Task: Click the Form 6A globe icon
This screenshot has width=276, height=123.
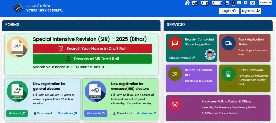Action: click(95, 91)
